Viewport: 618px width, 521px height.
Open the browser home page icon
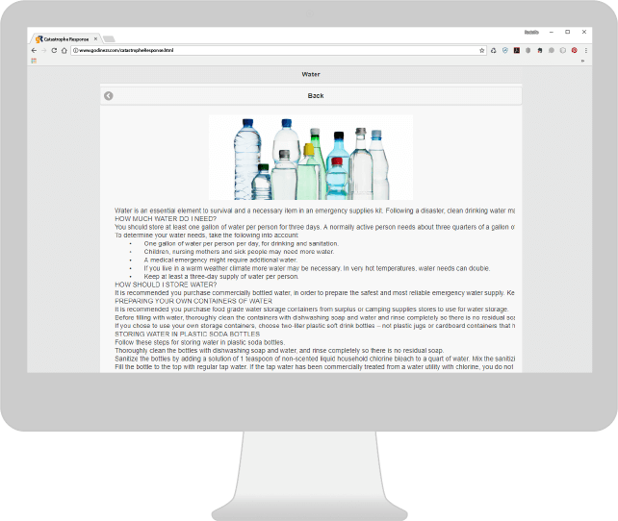(64, 50)
